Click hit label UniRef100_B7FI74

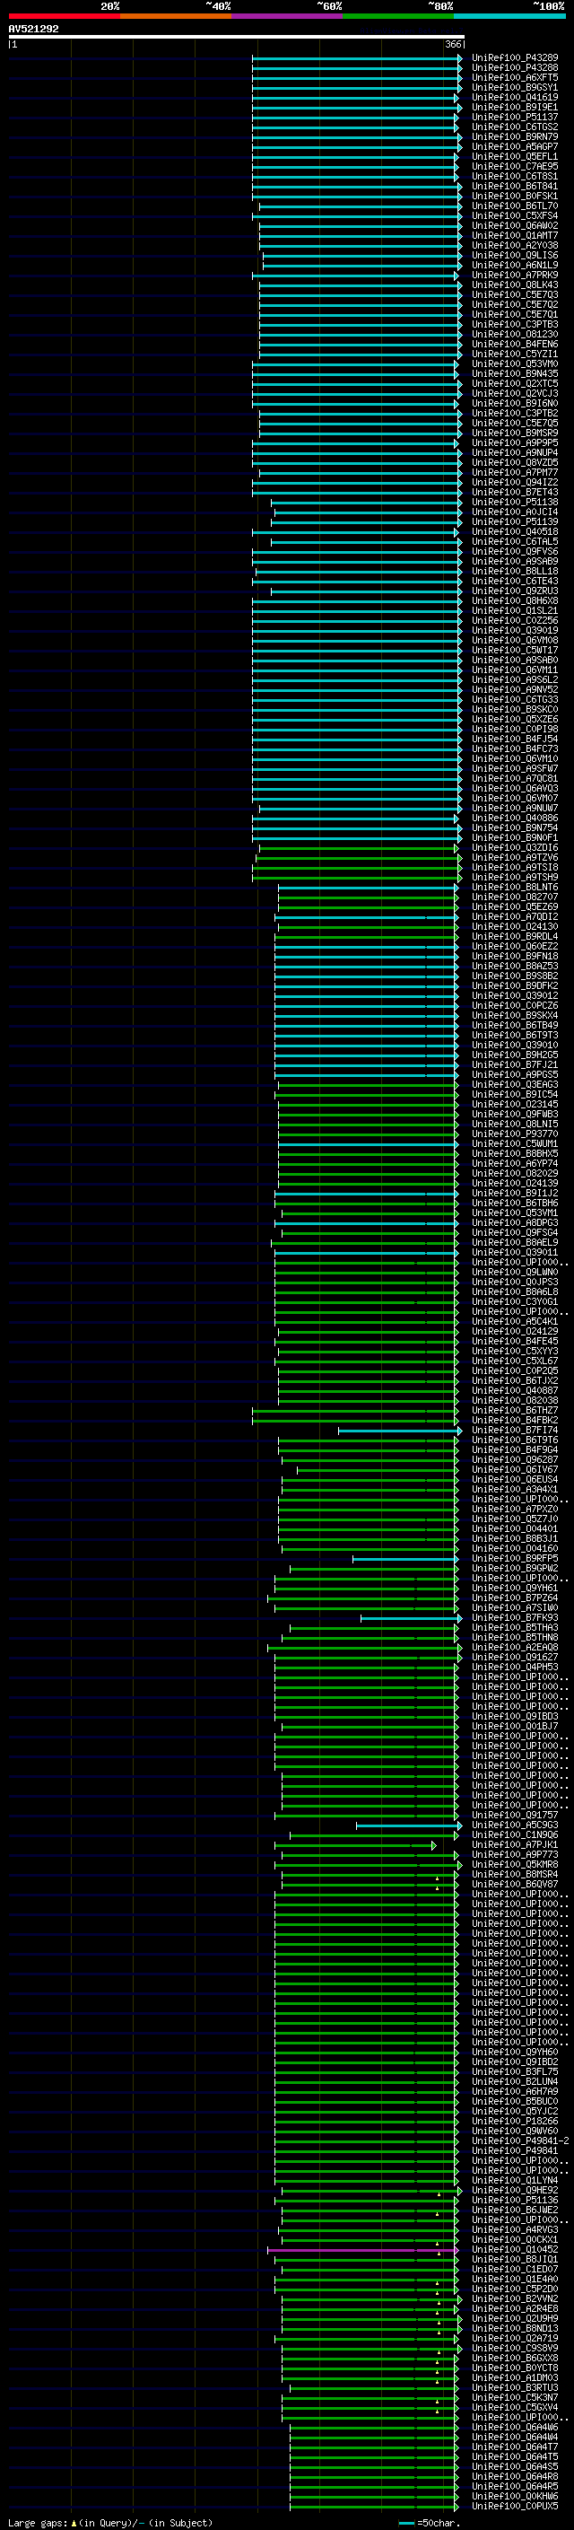[x=514, y=1430]
